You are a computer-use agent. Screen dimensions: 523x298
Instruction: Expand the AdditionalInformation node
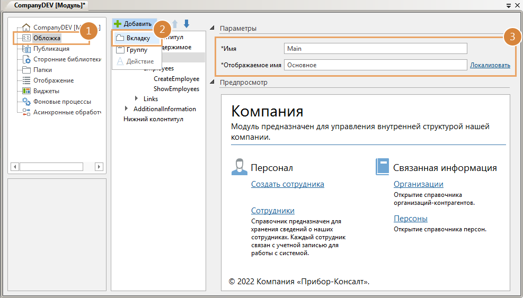pos(126,109)
